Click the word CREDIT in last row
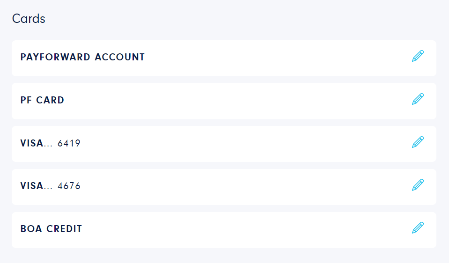This screenshot has height=263, width=449. pos(64,229)
